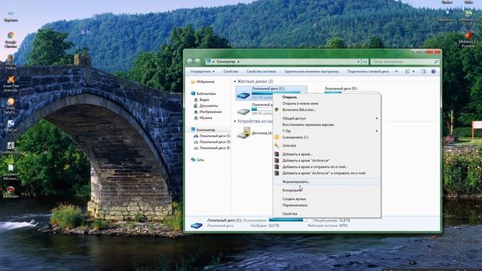The image size is (482, 271).
Task: Expand the 7-Zip submenu
Action: 327,131
